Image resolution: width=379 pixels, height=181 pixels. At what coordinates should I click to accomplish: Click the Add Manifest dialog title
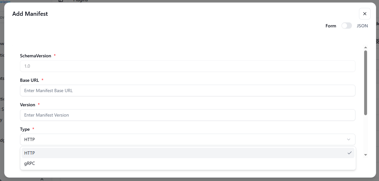(30, 14)
